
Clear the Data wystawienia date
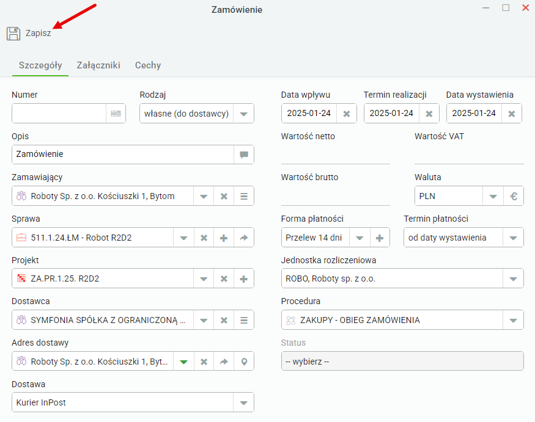click(x=511, y=114)
